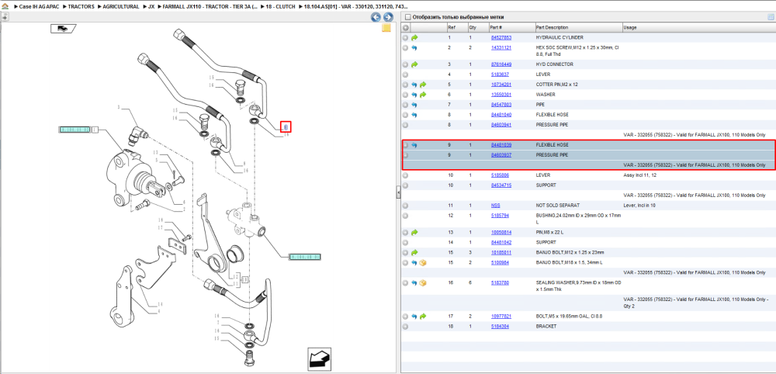Viewport: 776px width, 374px height.
Task: Click teal reference label near valve block
Action: tap(305, 258)
